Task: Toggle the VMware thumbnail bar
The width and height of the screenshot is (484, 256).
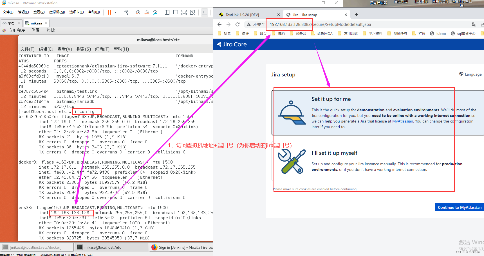Action: click(x=176, y=12)
